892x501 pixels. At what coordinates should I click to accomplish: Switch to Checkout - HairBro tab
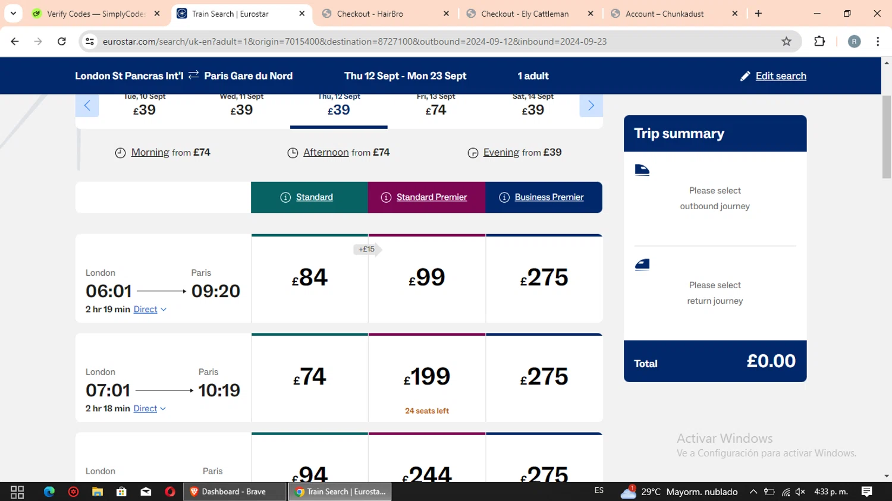pyautogui.click(x=387, y=13)
